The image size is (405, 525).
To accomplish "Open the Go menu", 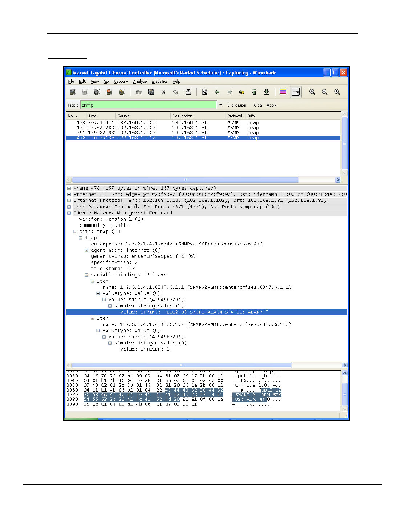I will point(107,82).
